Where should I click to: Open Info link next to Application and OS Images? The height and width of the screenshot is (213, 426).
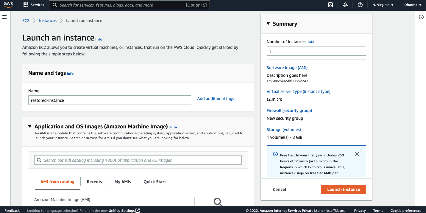[x=174, y=127]
